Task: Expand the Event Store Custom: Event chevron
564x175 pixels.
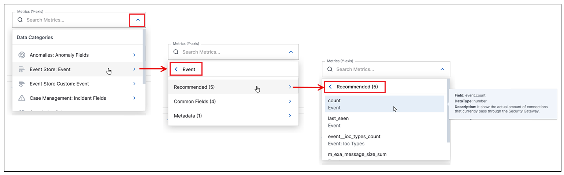Action: 134,84
